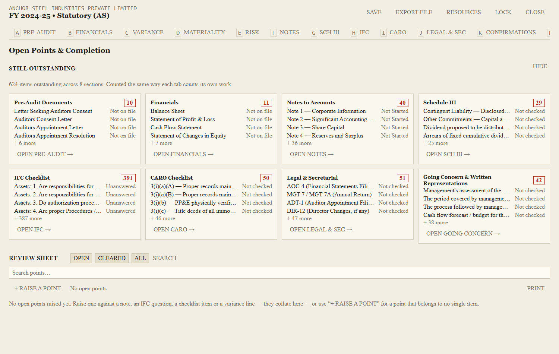The height and width of the screenshot is (354, 559).
Task: Go to the Variance tab
Action: click(x=144, y=32)
